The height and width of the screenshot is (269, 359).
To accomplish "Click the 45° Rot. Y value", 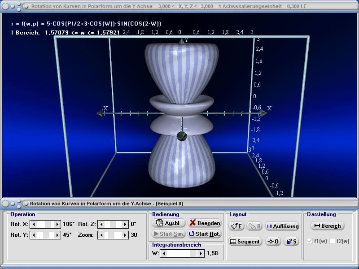I will pyautogui.click(x=67, y=234).
